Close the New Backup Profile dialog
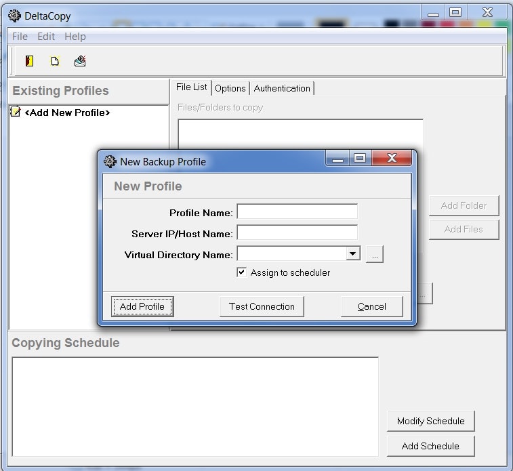 click(x=391, y=159)
